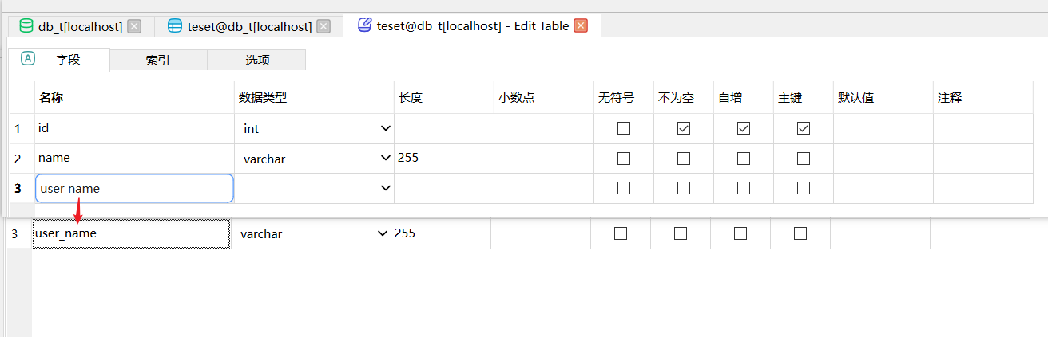Viewport: 1048px width, 337px height.
Task: Click the edit pencil icon on Edit Table tab
Action: (x=364, y=25)
